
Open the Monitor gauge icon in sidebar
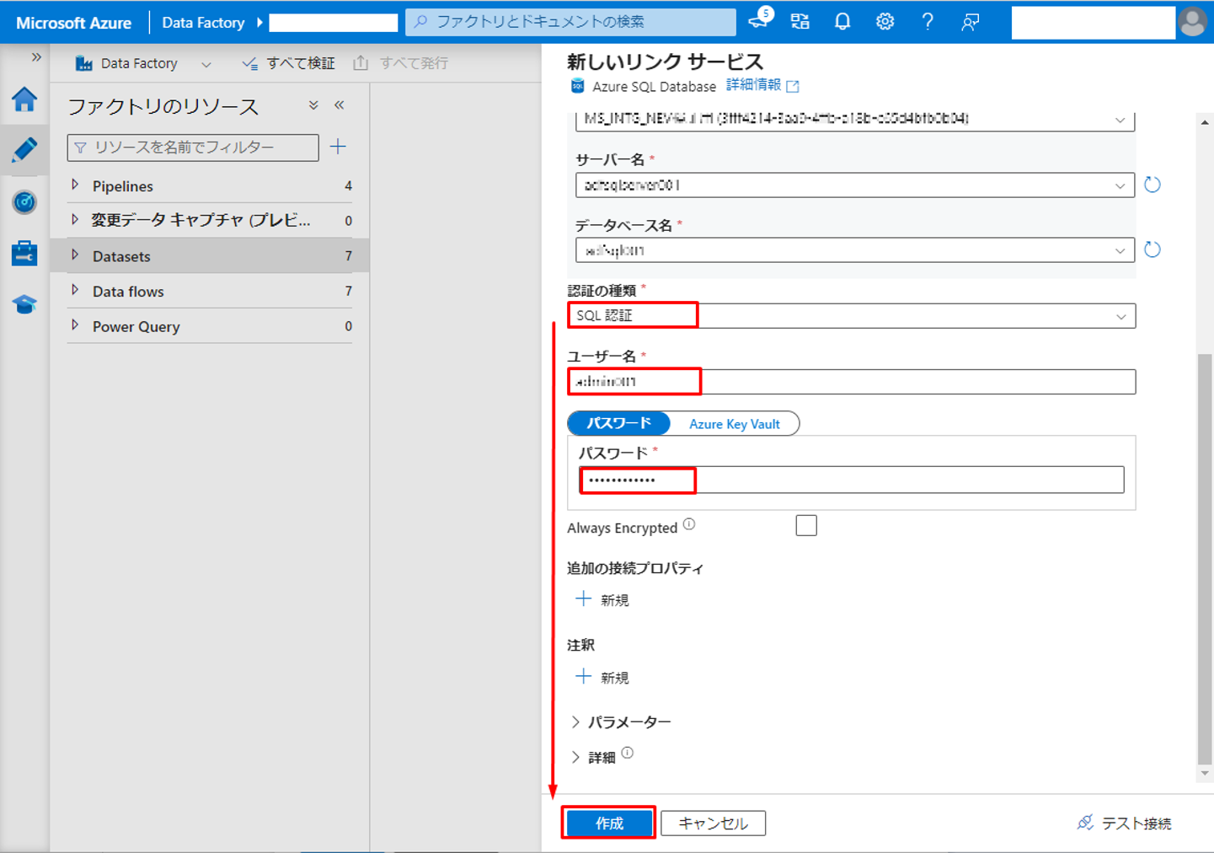pyautogui.click(x=24, y=202)
